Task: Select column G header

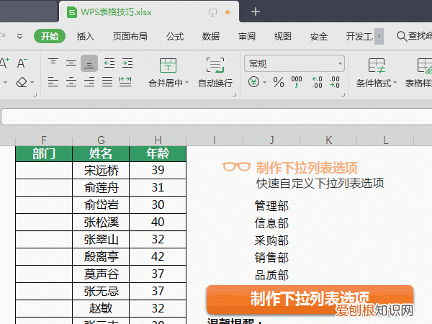Action: [101, 140]
